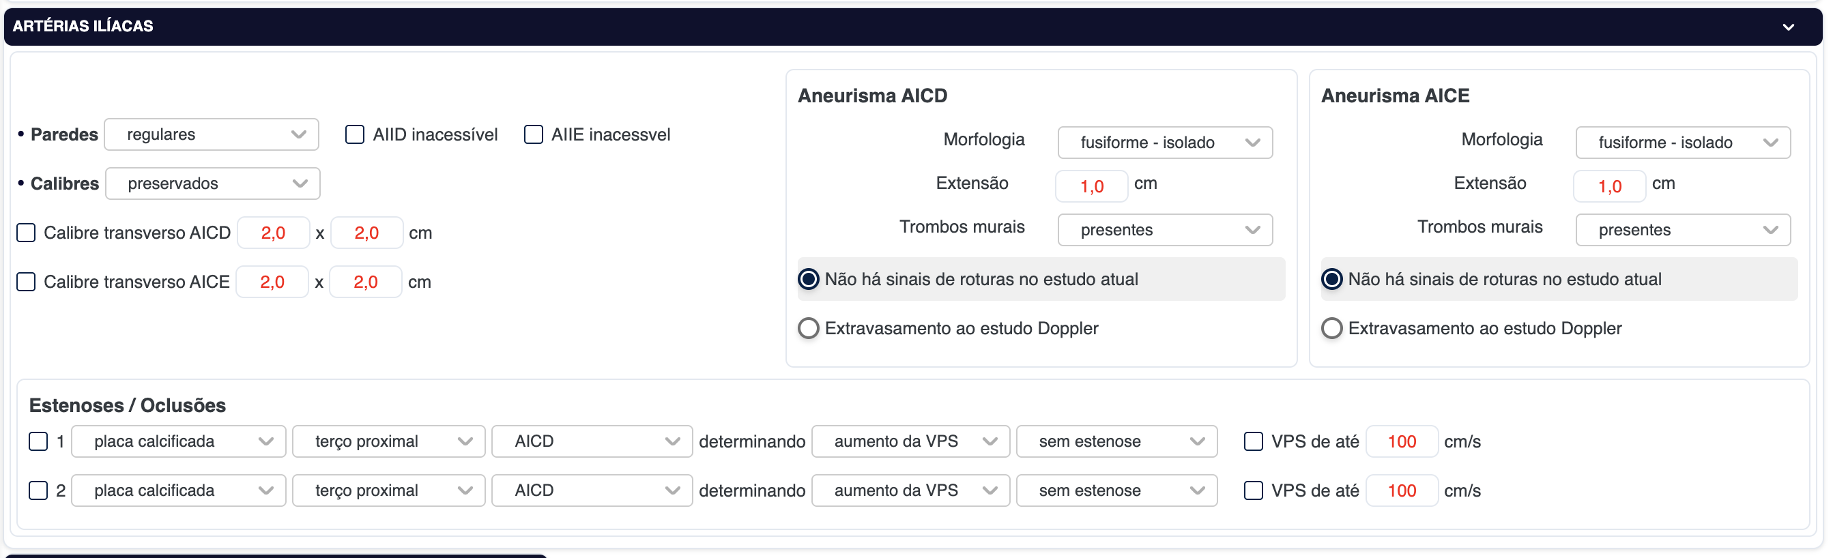Select Extravasamento ao estudo Doppler for AICE
1833x558 pixels.
(1331, 327)
